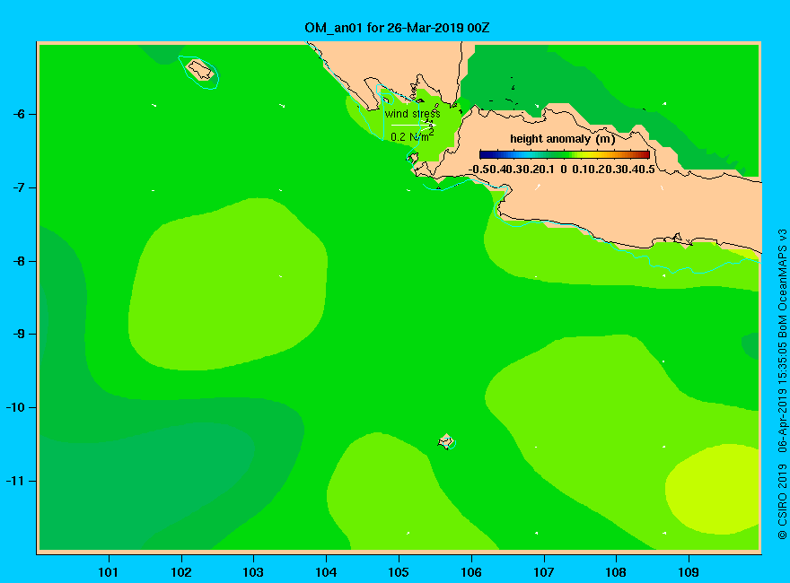Click the latitude label -6
Screen dimensions: 790x583
point(18,114)
